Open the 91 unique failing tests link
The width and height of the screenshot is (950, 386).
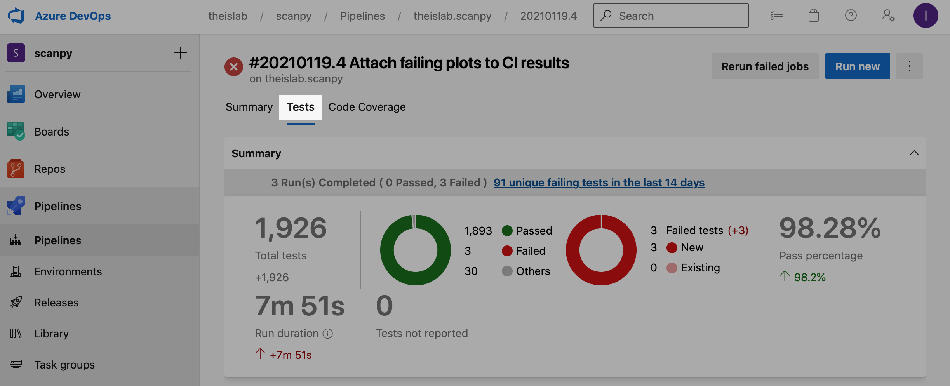(599, 183)
